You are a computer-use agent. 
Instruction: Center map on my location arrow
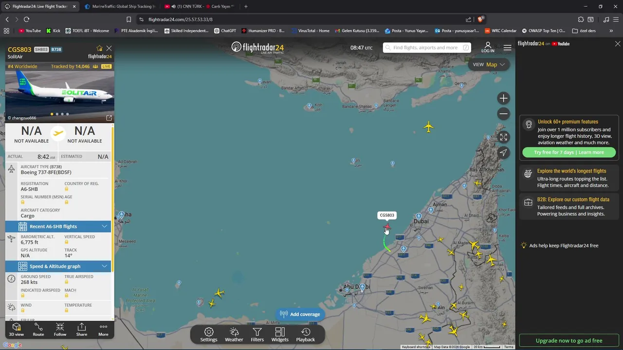(x=503, y=153)
